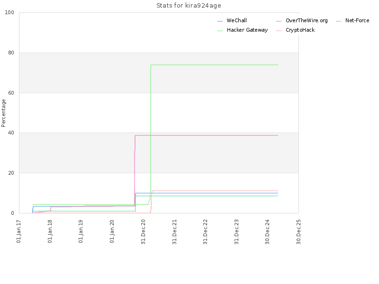Click the WeChall legend color marker
This screenshot has height=284, width=379.
(x=220, y=21)
